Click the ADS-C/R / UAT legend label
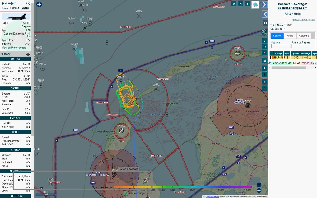317x198 pixels. pyautogui.click(x=282, y=63)
